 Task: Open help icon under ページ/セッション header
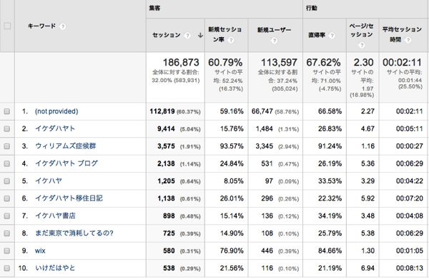(x=362, y=45)
